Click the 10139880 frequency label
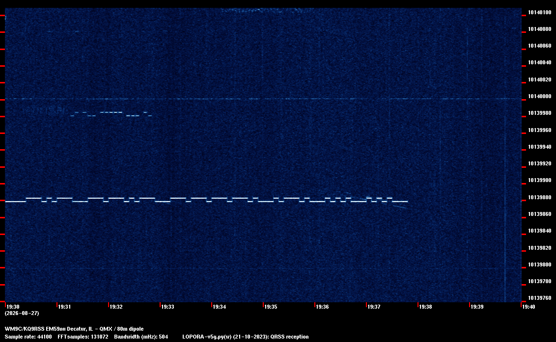The width and height of the screenshot is (556, 342). click(539, 197)
